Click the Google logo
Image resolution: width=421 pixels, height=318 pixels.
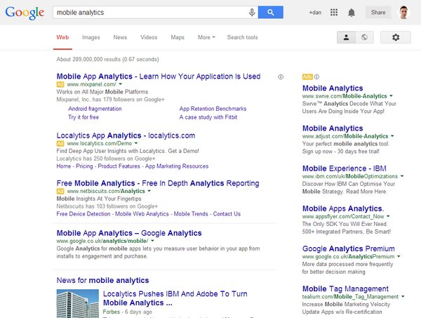click(25, 13)
